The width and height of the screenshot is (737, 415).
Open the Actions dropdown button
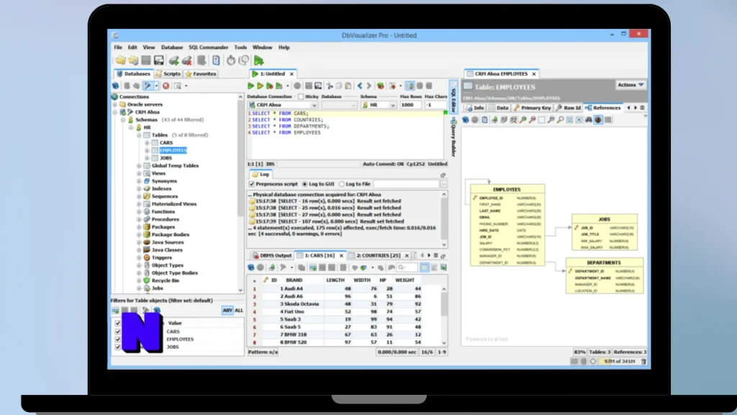(x=630, y=85)
